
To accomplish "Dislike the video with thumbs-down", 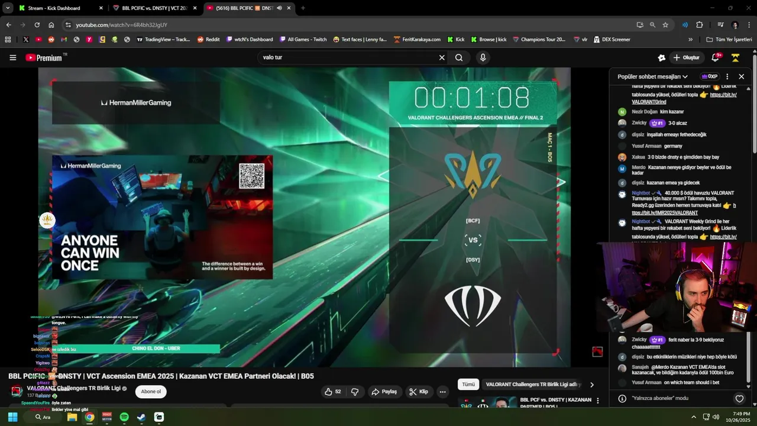I will coord(355,392).
